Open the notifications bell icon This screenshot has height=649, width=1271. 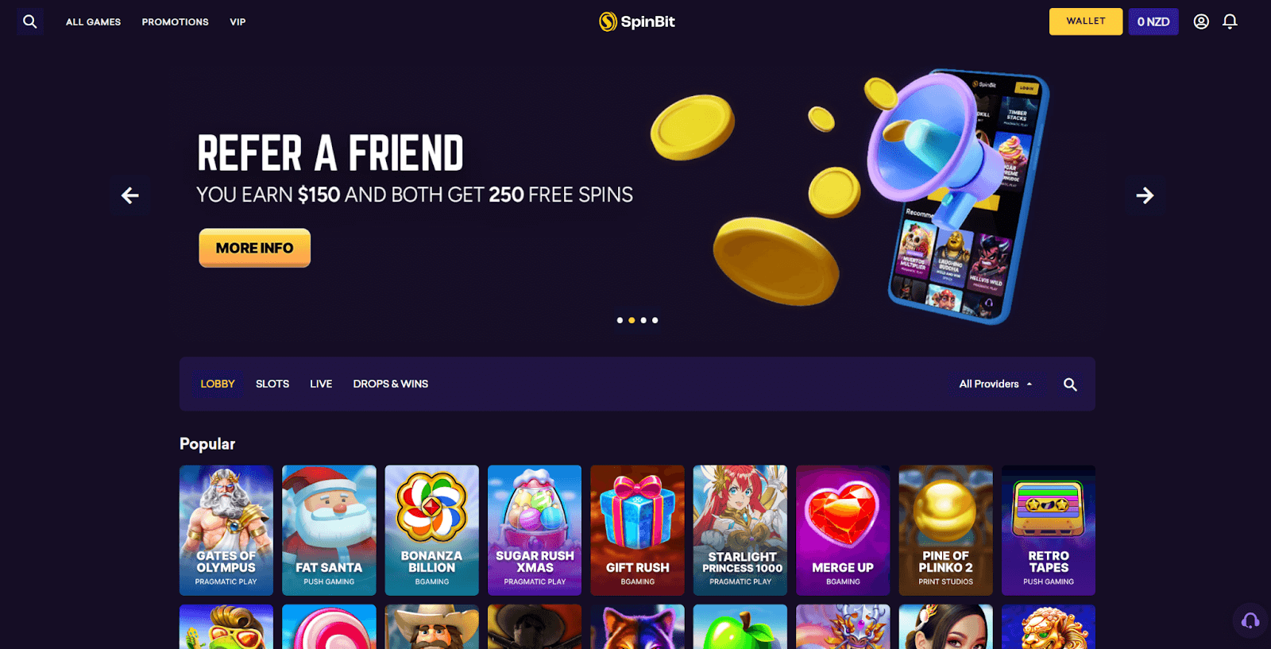point(1230,21)
